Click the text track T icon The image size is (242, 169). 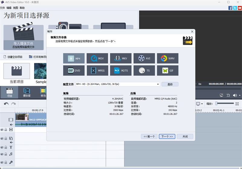[x=11, y=147]
